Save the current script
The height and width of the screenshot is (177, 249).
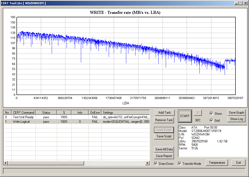(x=164, y=136)
